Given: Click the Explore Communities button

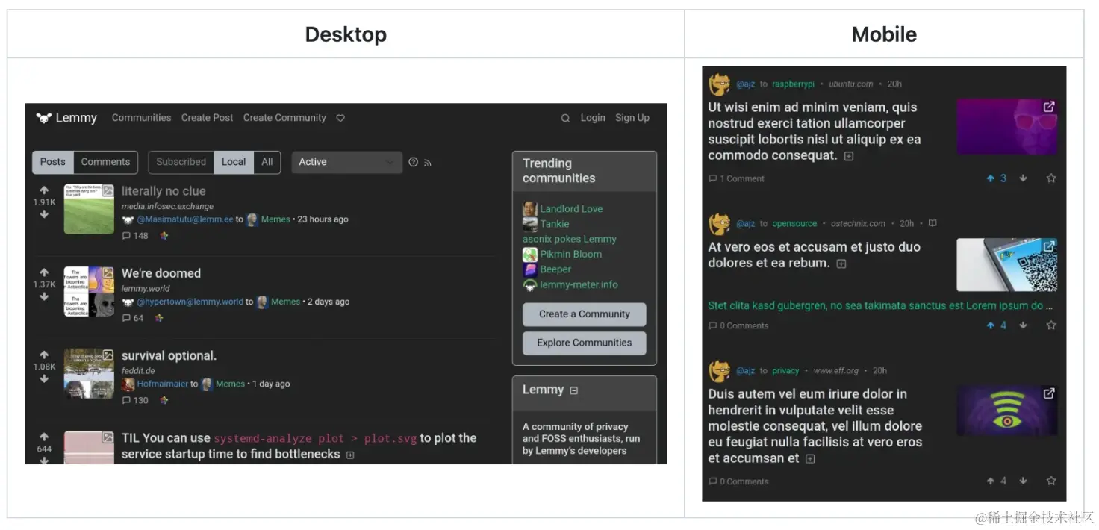Looking at the screenshot, I should 584,343.
